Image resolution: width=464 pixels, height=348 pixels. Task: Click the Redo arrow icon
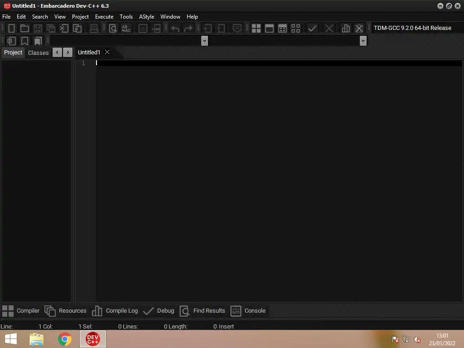pos(188,29)
